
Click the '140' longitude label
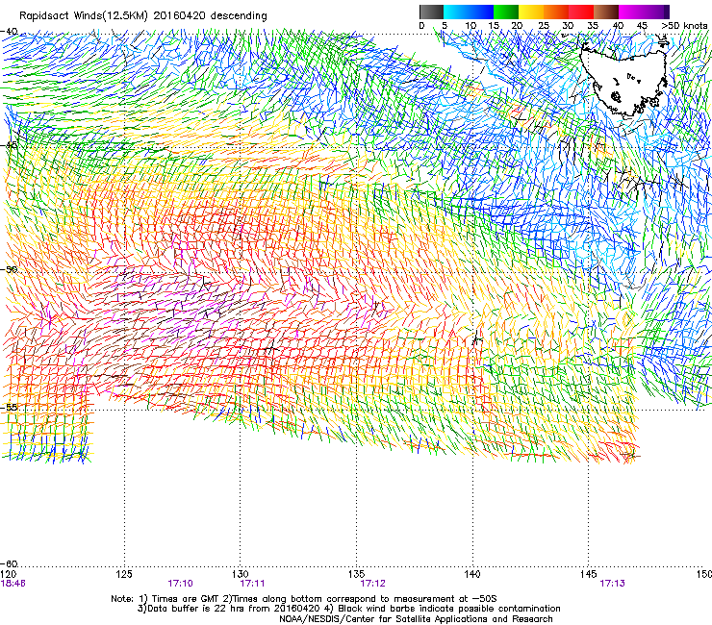(472, 574)
